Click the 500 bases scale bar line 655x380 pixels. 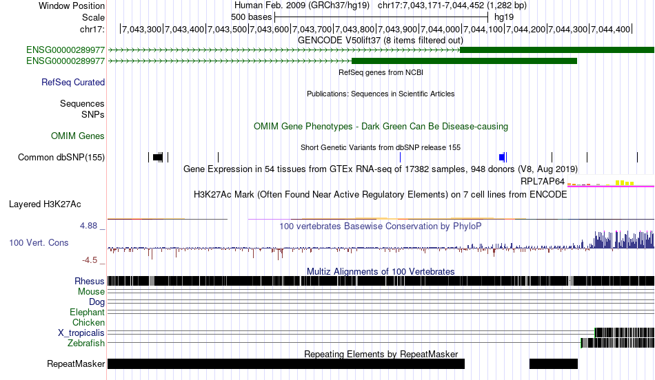381,17
